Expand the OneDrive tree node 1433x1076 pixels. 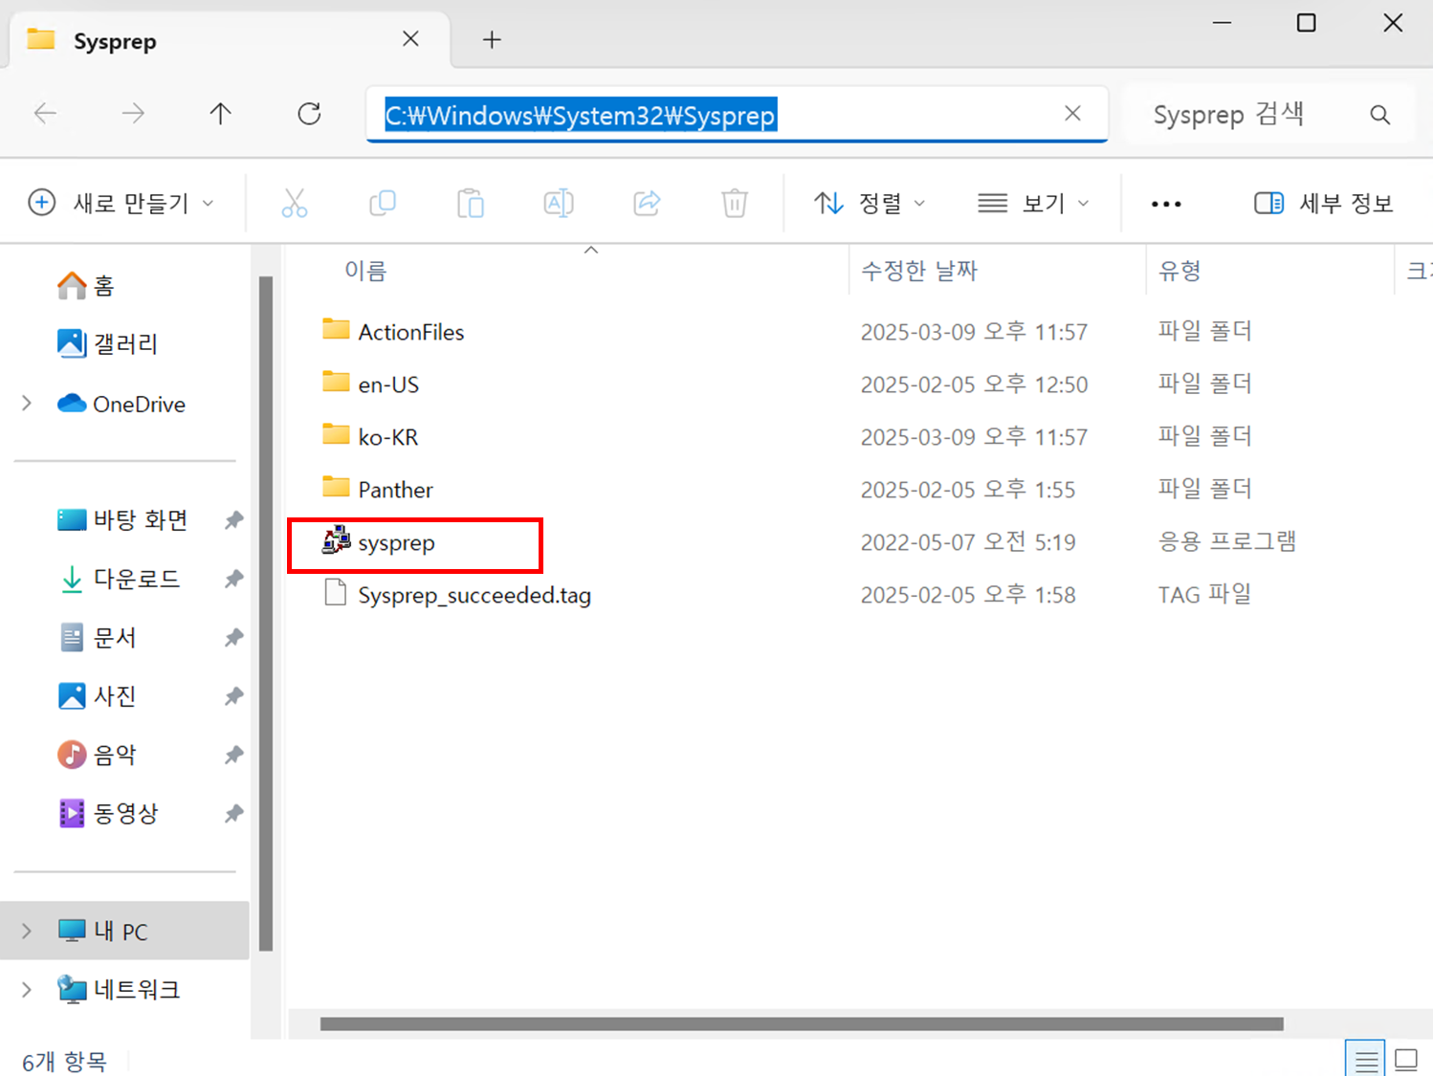pyautogui.click(x=27, y=404)
